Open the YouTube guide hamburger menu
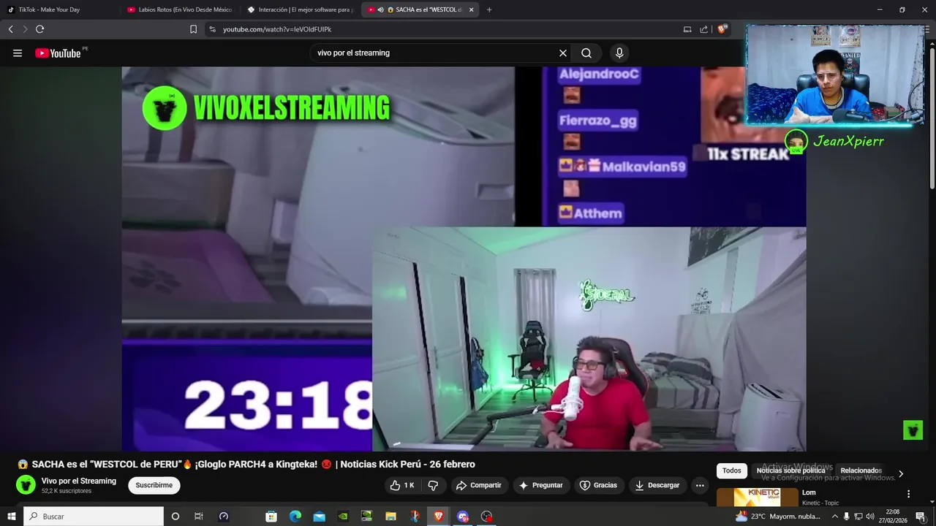The height and width of the screenshot is (526, 936). pos(18,53)
